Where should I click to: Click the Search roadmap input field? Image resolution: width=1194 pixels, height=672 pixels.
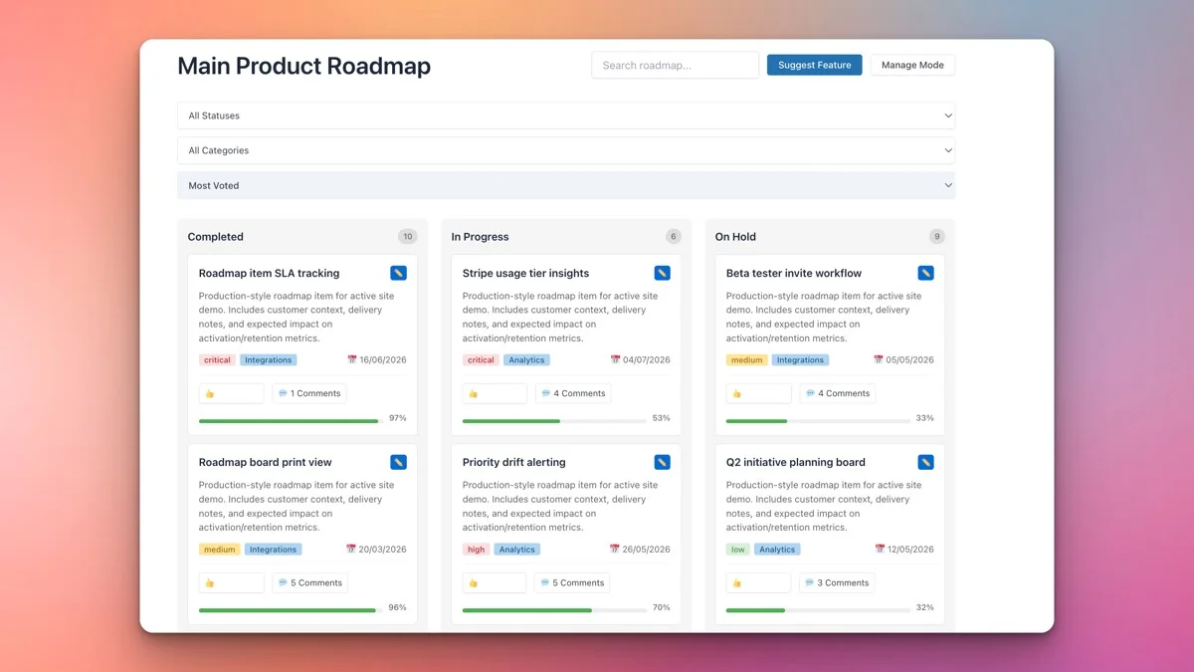[675, 64]
